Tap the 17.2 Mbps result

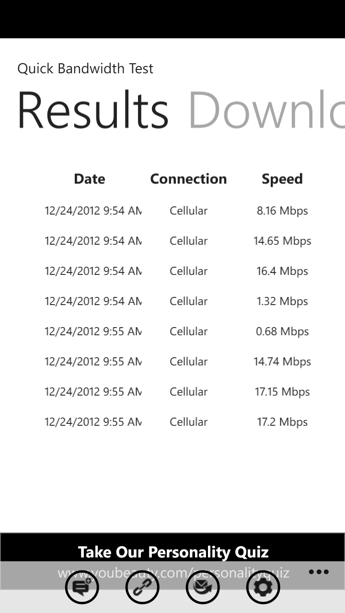coord(282,422)
